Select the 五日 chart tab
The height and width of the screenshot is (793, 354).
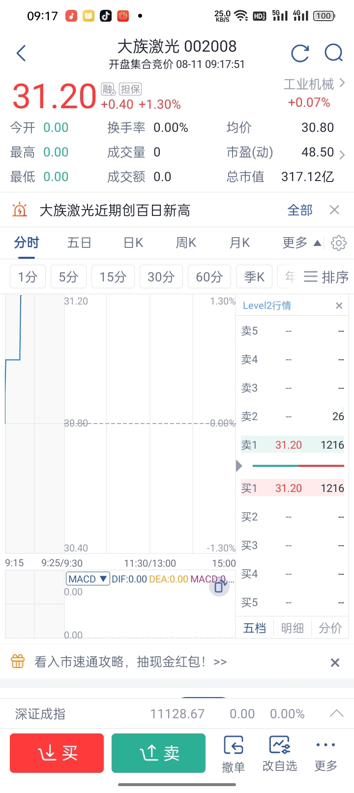click(x=79, y=243)
